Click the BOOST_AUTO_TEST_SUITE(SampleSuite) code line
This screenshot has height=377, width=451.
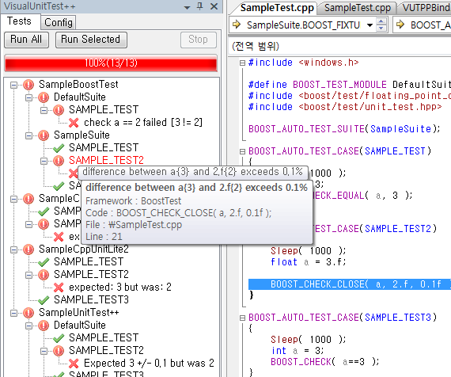point(344,129)
